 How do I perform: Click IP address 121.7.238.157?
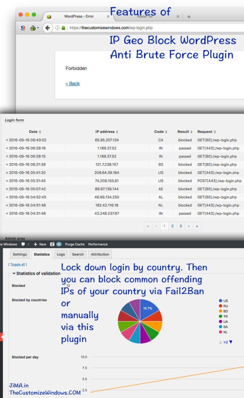point(107,164)
